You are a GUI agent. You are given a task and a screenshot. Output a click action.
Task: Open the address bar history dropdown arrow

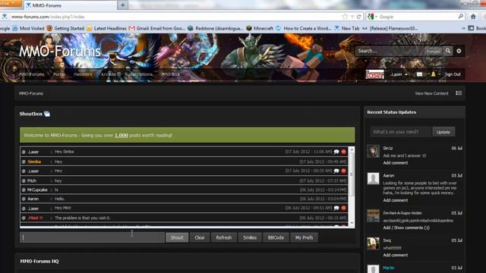click(x=352, y=17)
